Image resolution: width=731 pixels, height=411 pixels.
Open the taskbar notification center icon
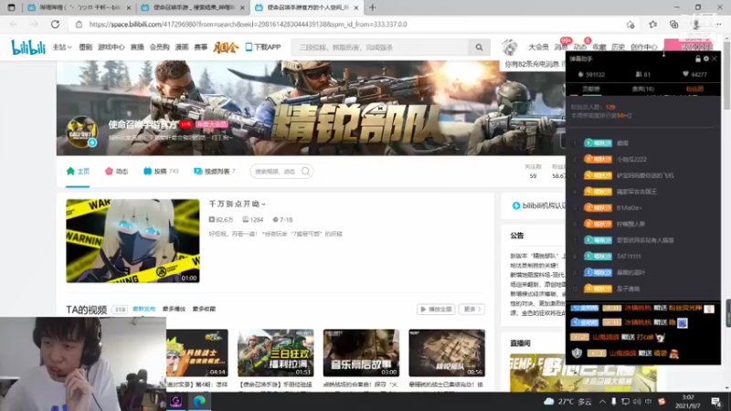pos(716,401)
